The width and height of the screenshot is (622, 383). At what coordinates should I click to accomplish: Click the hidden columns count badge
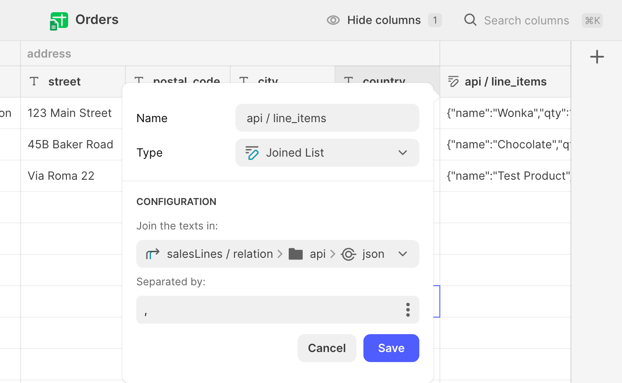click(x=435, y=20)
